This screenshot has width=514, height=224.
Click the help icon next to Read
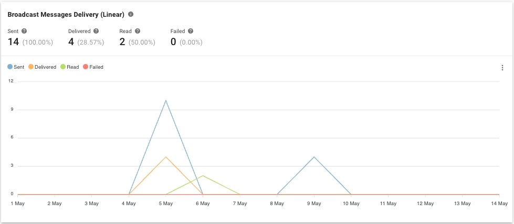tap(138, 31)
